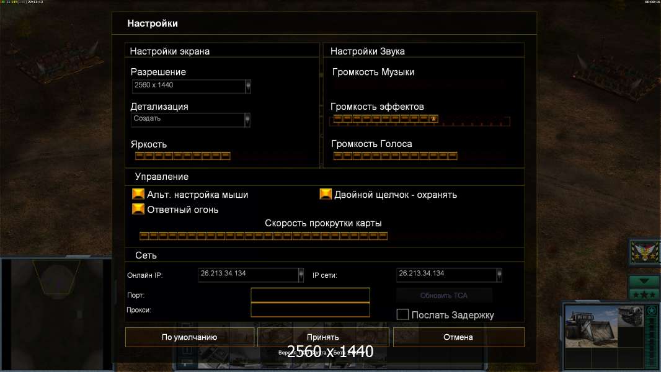Click the По умолчанию button

pos(190,337)
